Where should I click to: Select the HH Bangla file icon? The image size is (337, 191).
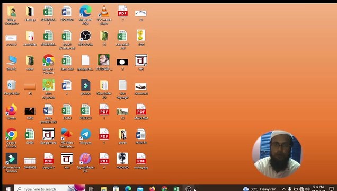click(x=141, y=63)
